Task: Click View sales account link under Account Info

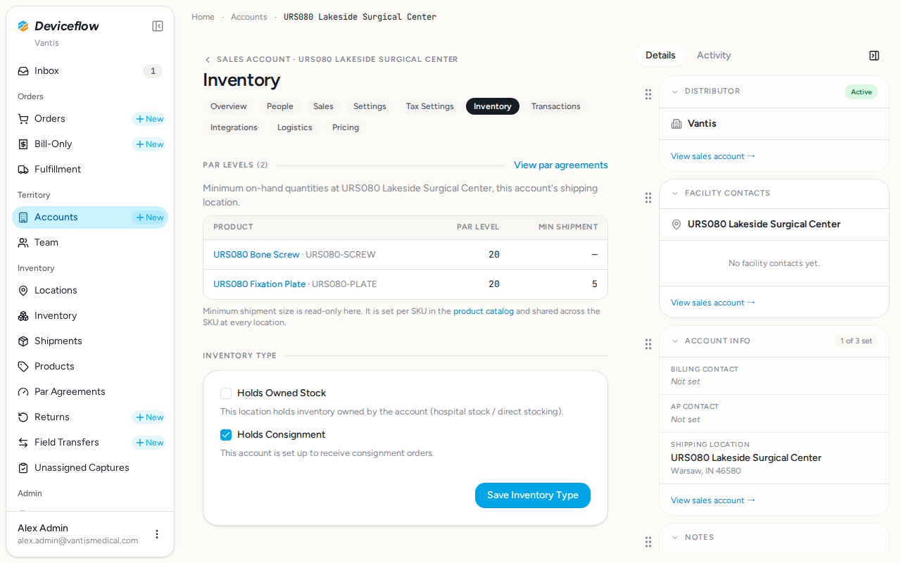Action: 713,500
